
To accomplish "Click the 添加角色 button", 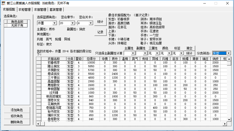I will point(17,110).
